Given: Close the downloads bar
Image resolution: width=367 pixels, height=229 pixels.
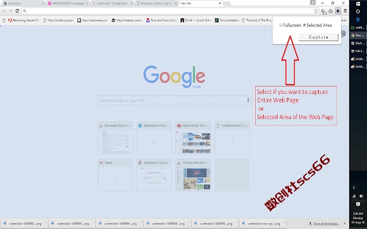Looking at the screenshot, I should point(345,223).
